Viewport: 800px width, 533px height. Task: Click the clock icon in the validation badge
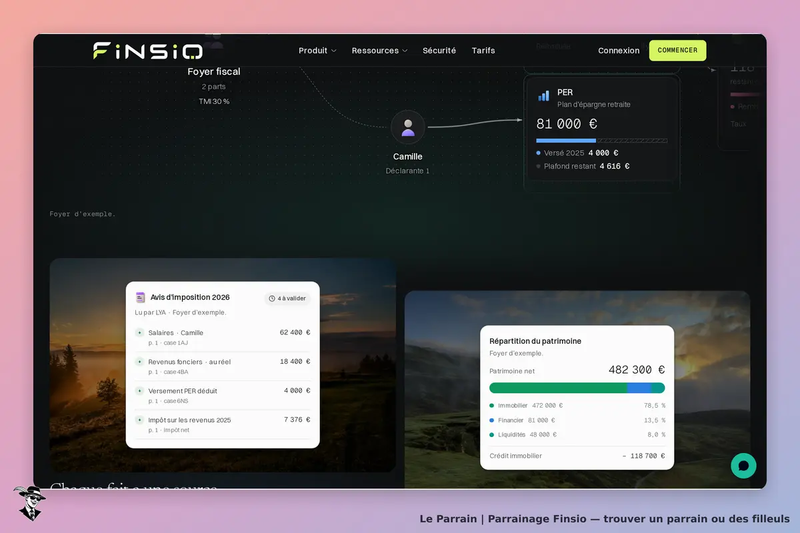272,298
